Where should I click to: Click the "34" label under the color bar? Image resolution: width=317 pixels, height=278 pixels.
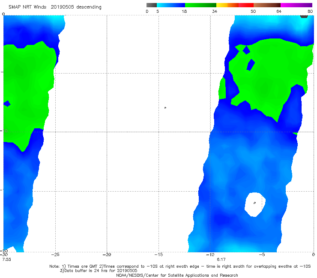(215, 11)
